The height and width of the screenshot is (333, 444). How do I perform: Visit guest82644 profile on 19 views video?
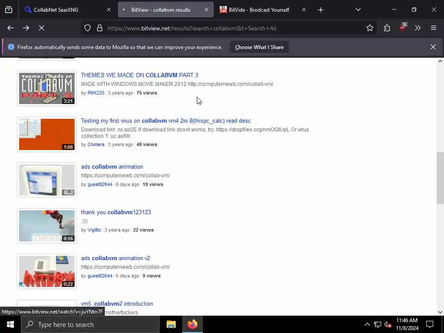coord(100,184)
